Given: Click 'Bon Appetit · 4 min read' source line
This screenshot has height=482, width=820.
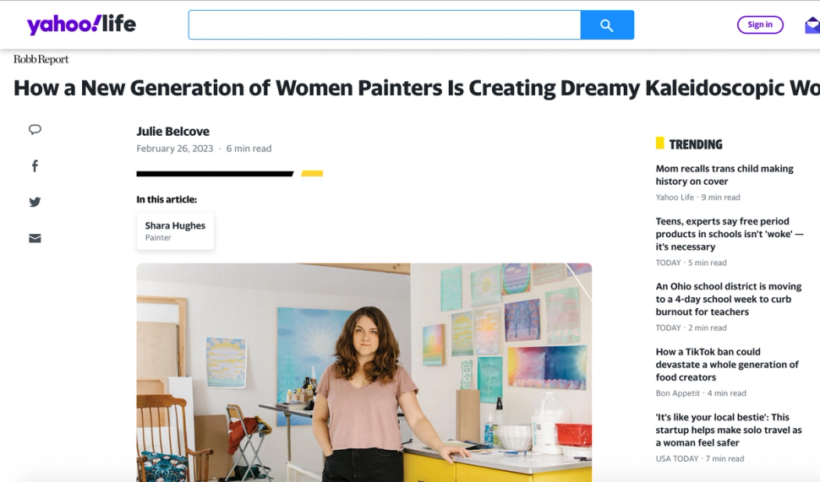Looking at the screenshot, I should coord(701,393).
